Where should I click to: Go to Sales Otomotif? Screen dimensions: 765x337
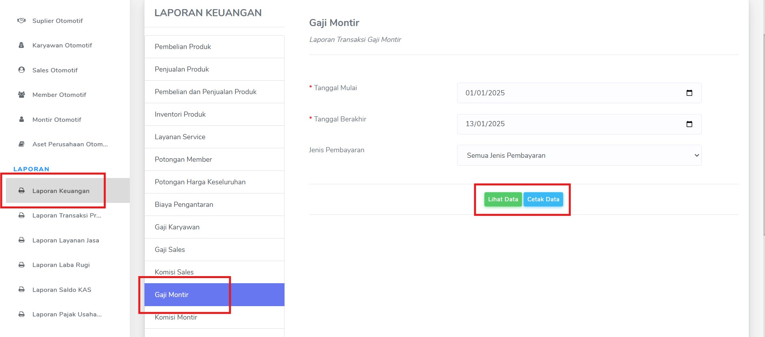pos(55,70)
